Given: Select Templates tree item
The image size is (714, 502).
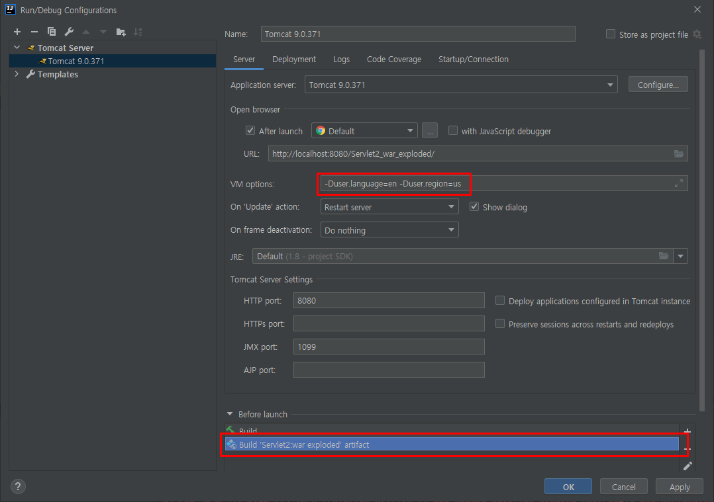Looking at the screenshot, I should pos(58,74).
